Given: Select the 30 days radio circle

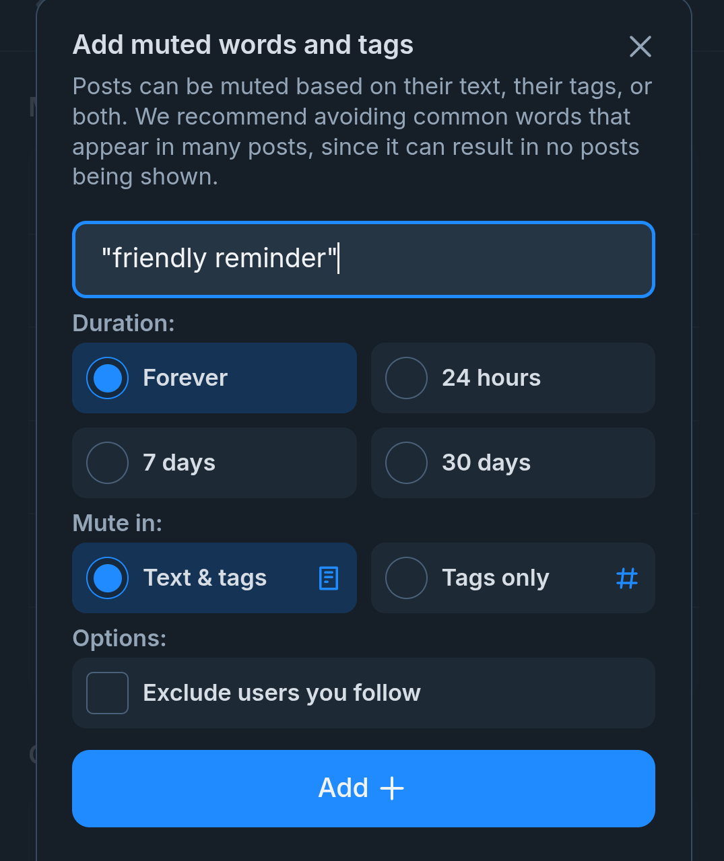Looking at the screenshot, I should [406, 462].
